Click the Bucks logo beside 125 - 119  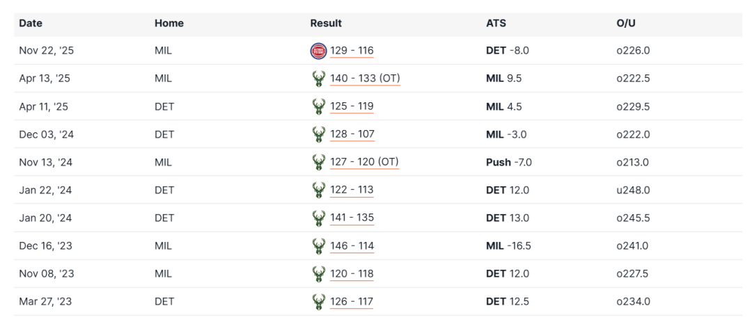(318, 106)
